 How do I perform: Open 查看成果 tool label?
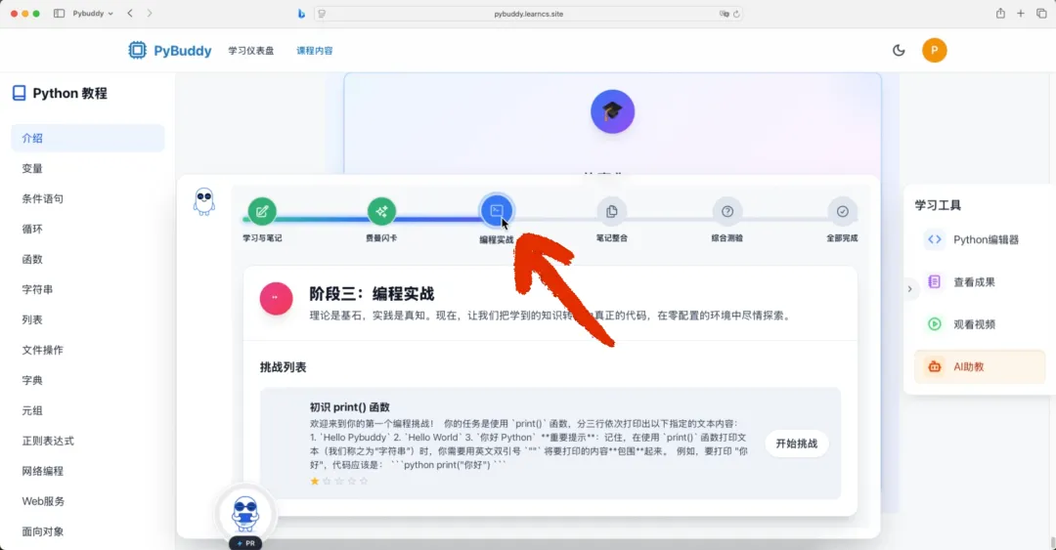click(x=974, y=282)
